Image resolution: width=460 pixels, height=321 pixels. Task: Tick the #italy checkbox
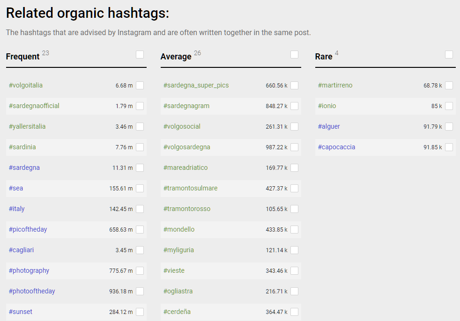pyautogui.click(x=140, y=209)
